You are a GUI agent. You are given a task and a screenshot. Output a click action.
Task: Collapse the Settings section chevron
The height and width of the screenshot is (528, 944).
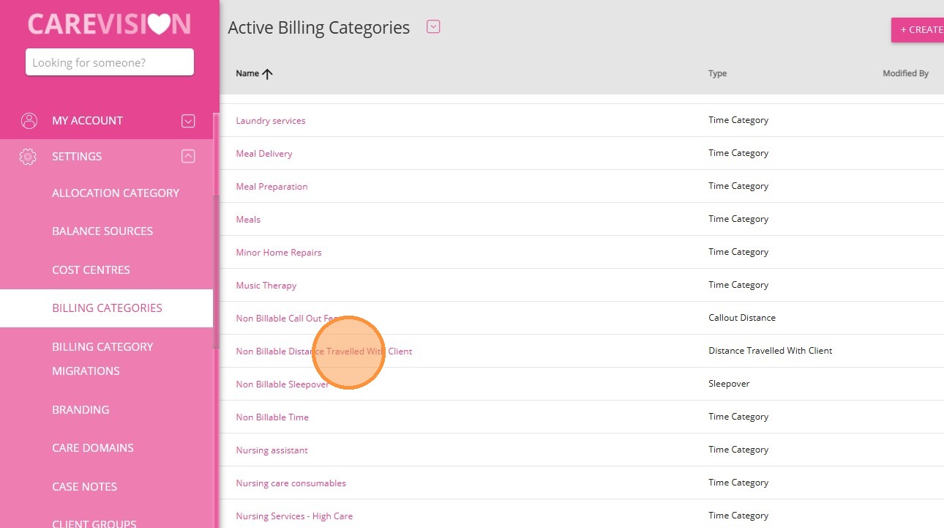pos(188,156)
